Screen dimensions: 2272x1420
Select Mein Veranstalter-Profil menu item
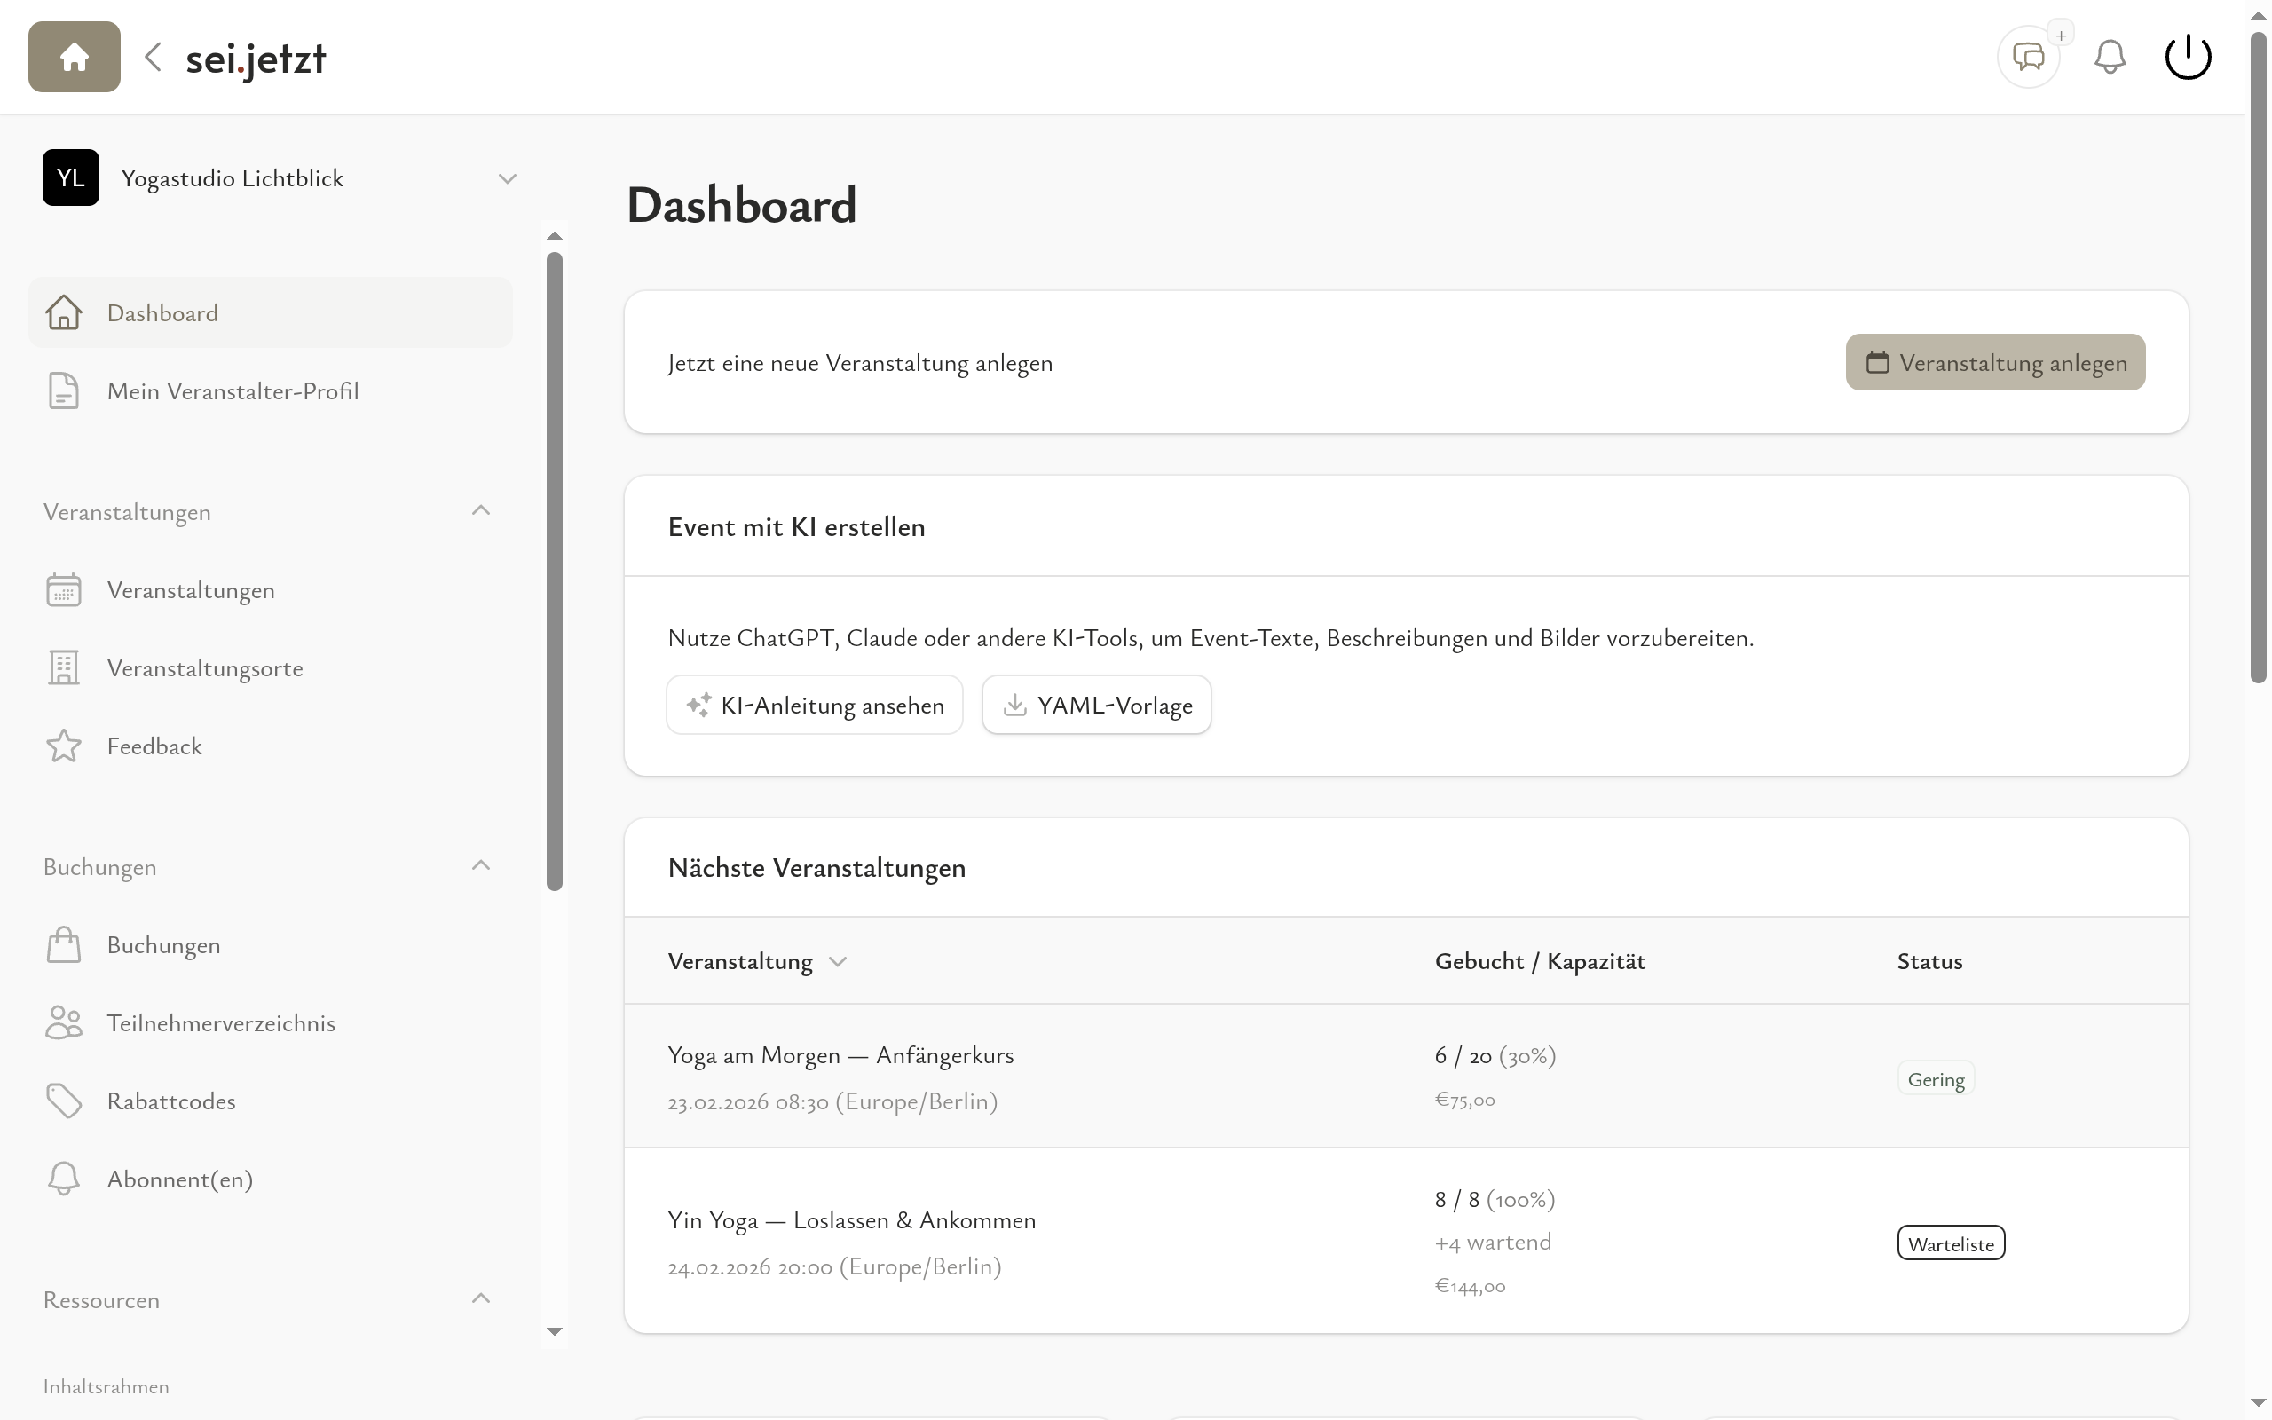pyautogui.click(x=232, y=390)
